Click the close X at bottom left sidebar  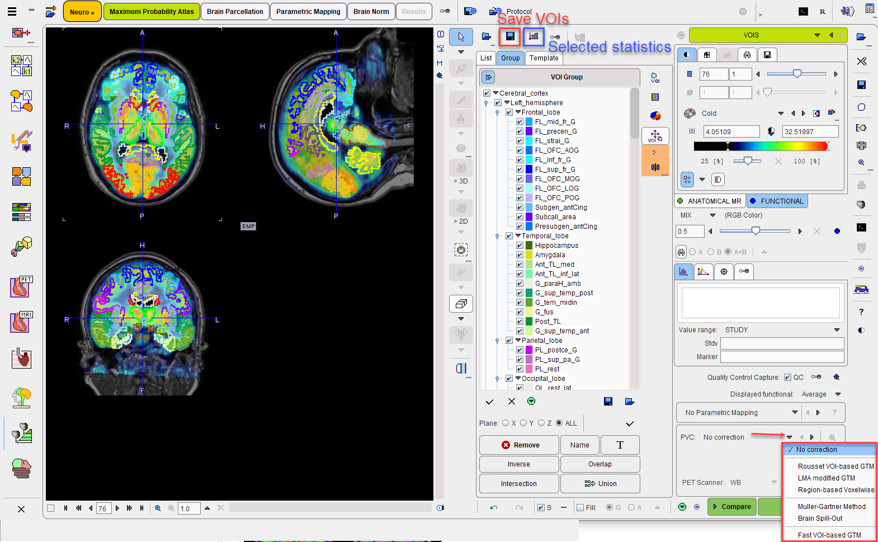[x=21, y=509]
